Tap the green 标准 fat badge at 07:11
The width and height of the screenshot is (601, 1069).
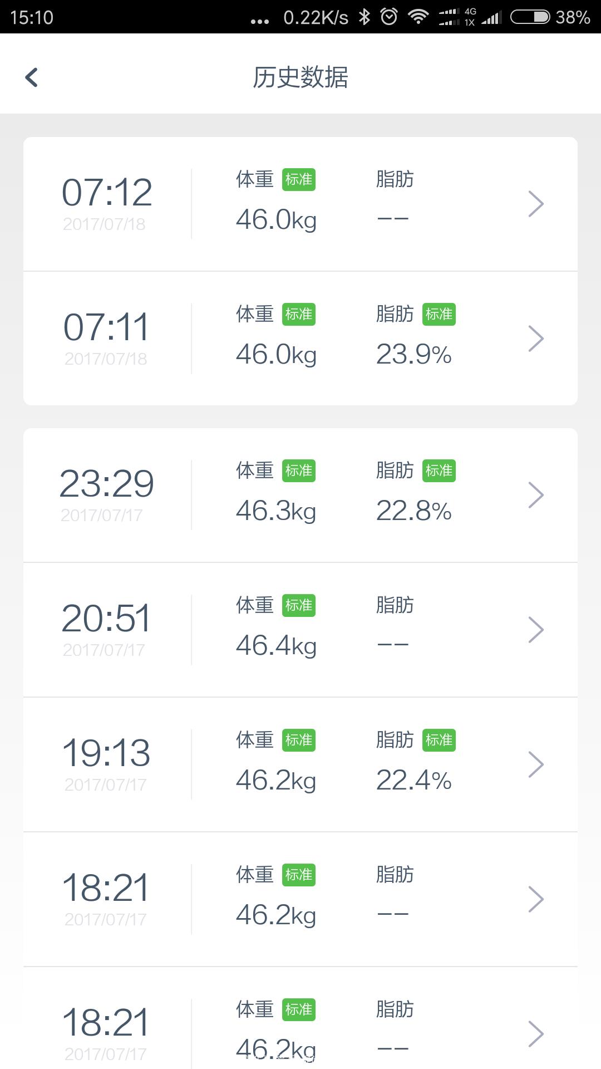[439, 315]
